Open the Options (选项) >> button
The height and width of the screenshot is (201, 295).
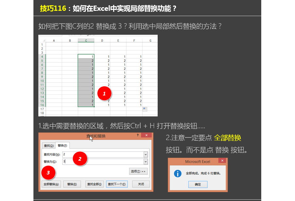(x=138, y=171)
